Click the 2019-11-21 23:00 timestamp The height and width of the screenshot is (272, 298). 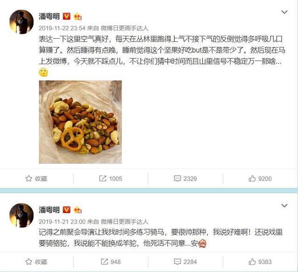(62, 222)
